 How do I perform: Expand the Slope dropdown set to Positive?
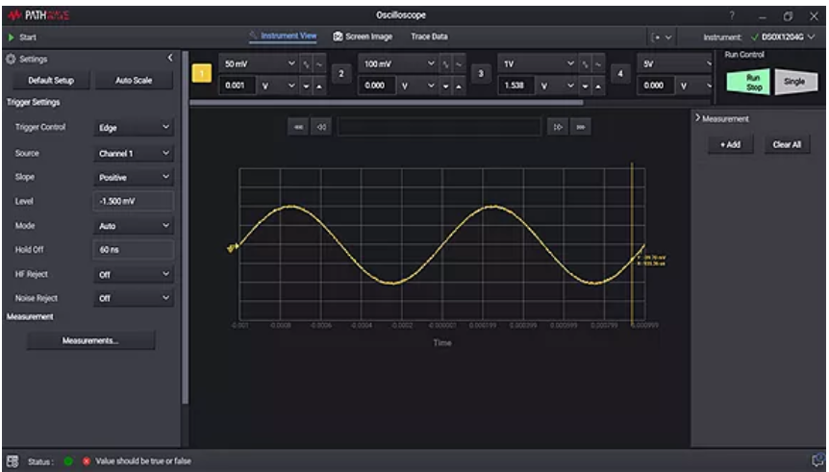click(x=135, y=178)
